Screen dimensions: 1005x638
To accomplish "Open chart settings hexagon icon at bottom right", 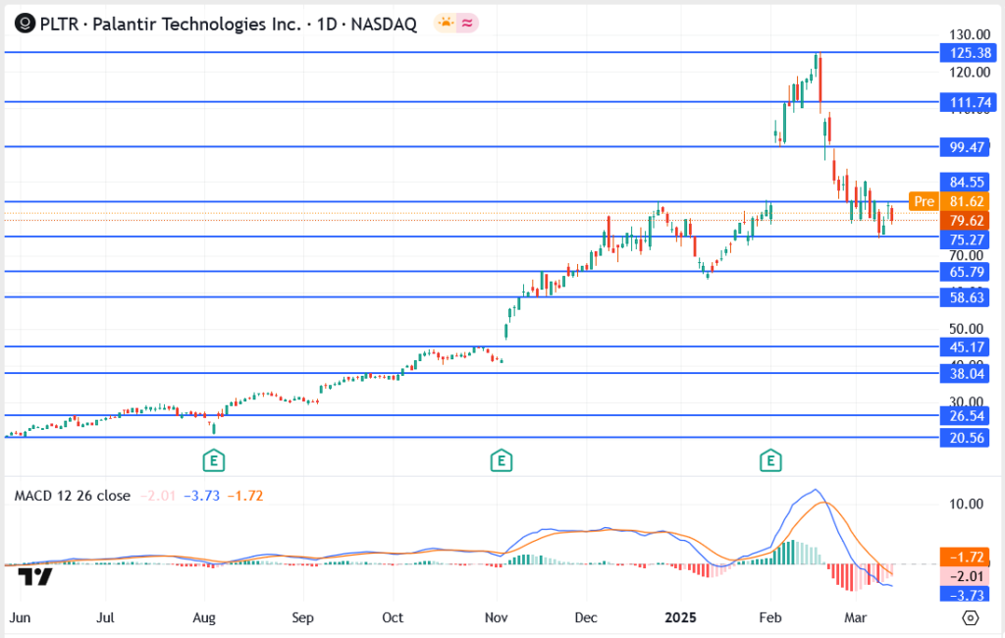I will click(971, 618).
